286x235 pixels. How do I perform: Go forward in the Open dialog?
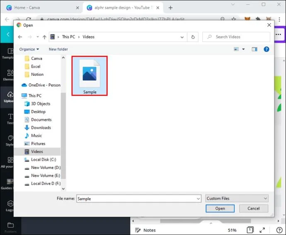(x=30, y=37)
